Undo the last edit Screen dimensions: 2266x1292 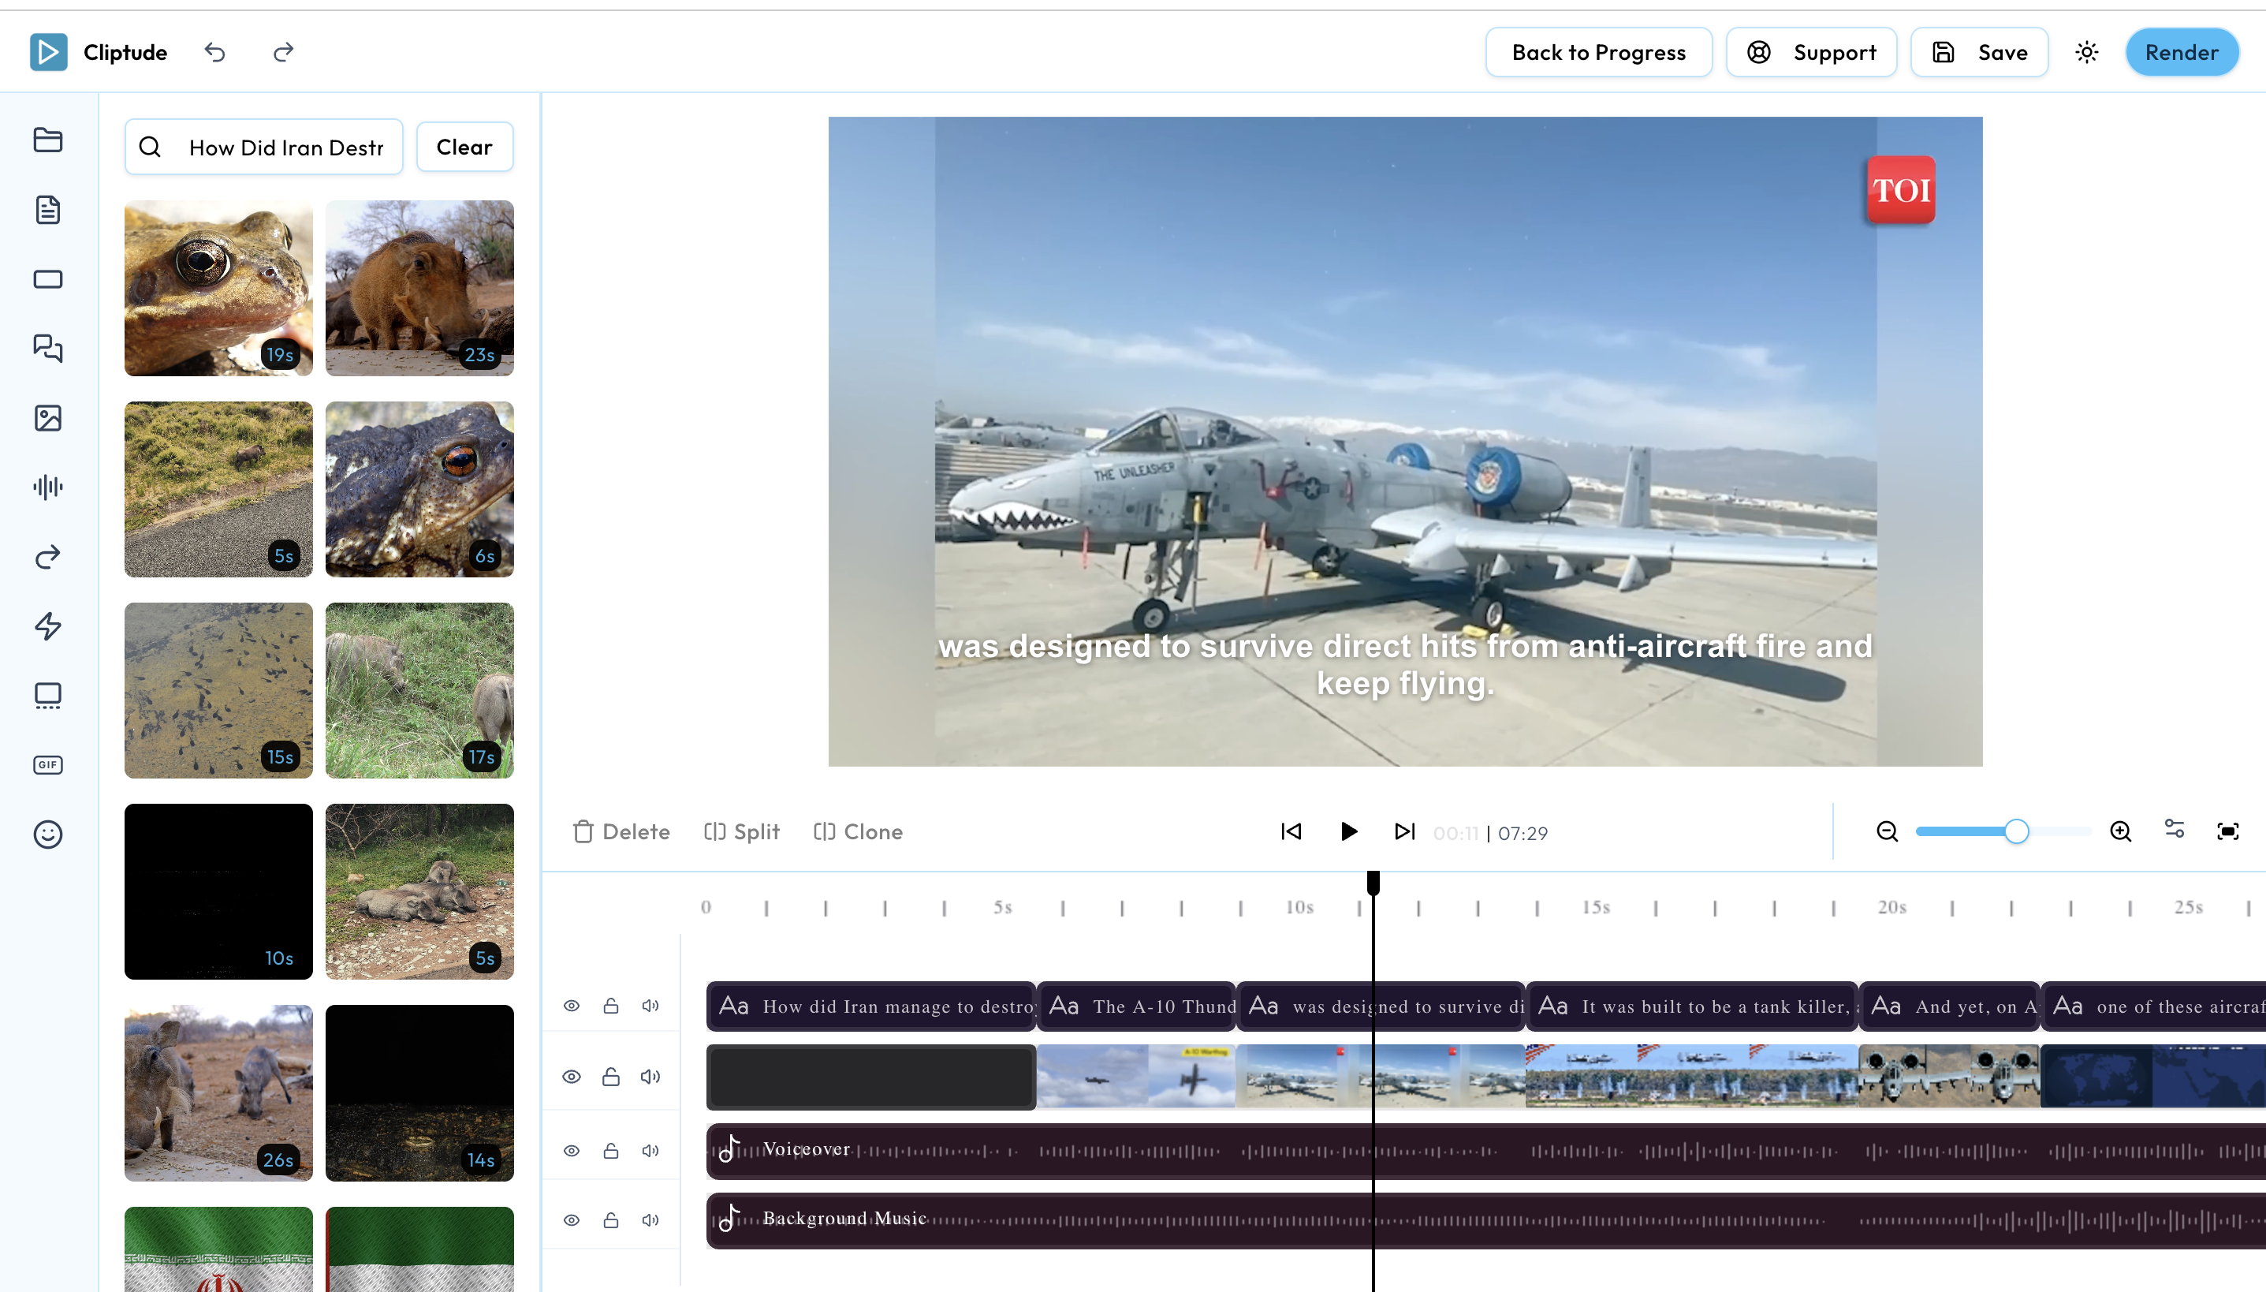tap(215, 51)
